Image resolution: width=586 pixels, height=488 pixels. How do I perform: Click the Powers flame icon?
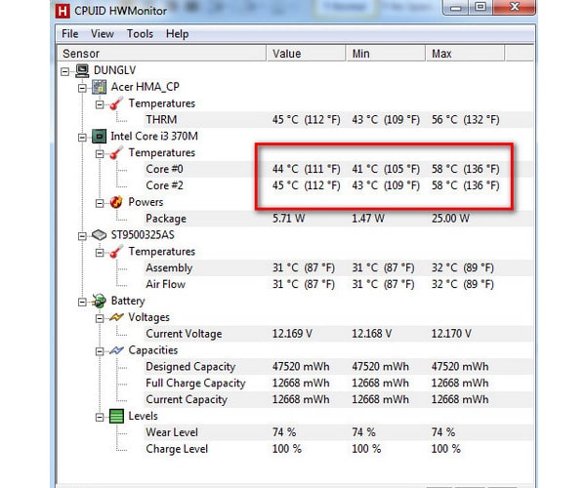116,202
